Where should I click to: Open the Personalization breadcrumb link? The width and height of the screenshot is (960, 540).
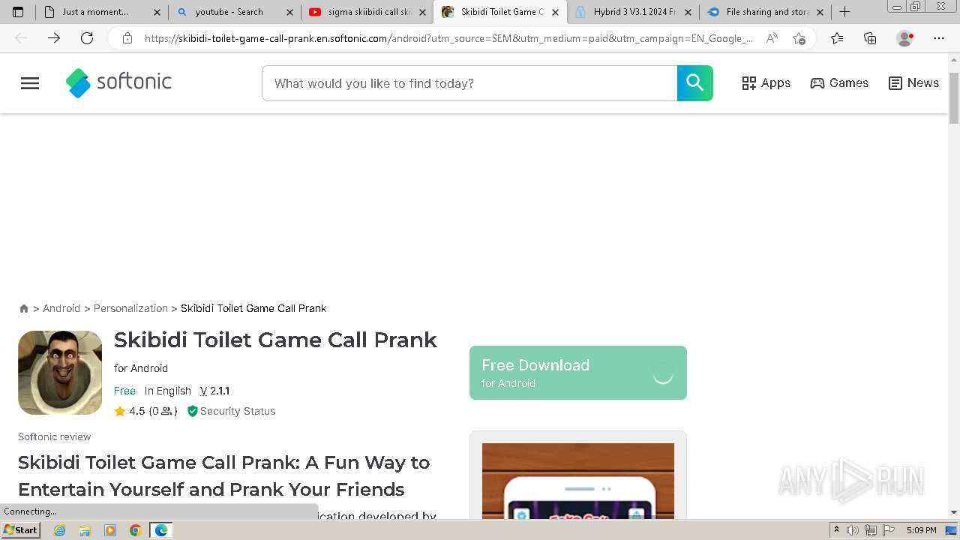pyautogui.click(x=130, y=308)
